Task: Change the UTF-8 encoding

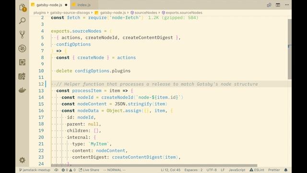Action: 212,170
